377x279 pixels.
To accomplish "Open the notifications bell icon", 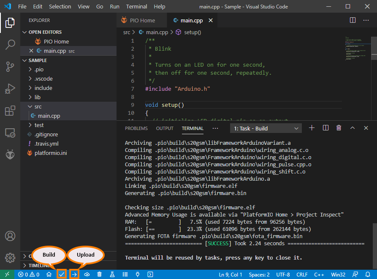I will tap(368, 274).
